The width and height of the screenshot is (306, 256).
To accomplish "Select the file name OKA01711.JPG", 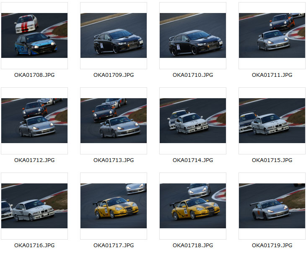I will pyautogui.click(x=272, y=75).
